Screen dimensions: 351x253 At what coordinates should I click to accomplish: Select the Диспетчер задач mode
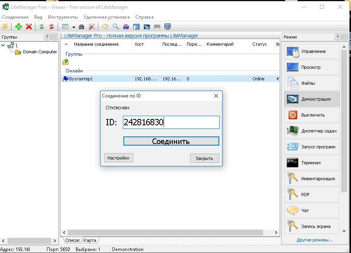pyautogui.click(x=312, y=131)
